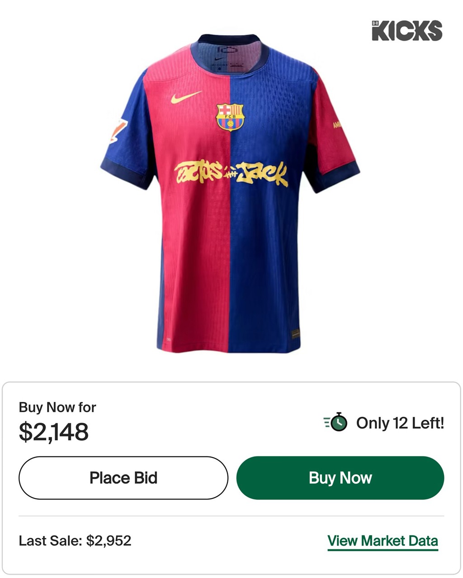Click the Buy Now for label

57,407
